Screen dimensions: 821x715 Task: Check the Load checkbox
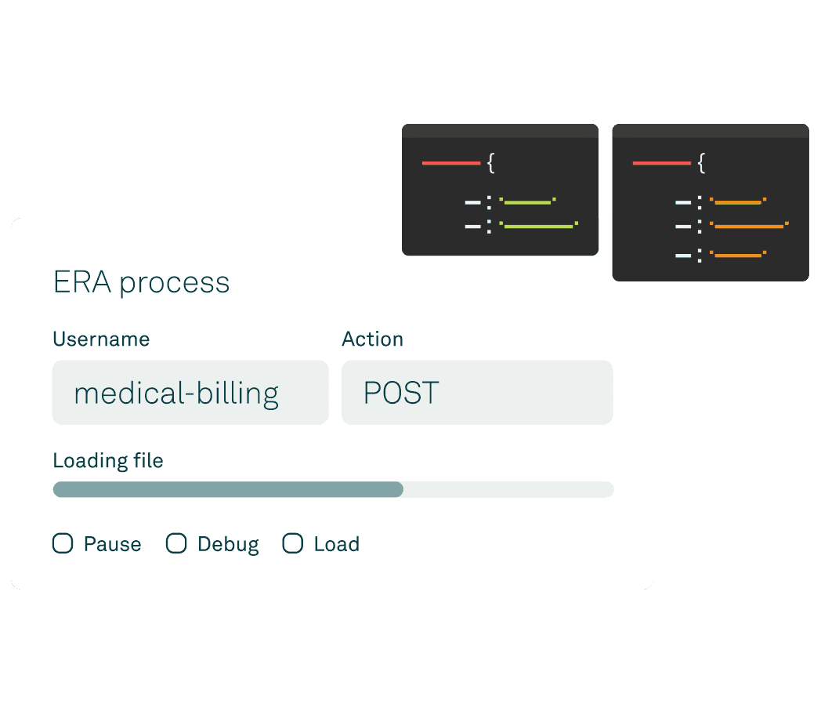point(292,543)
